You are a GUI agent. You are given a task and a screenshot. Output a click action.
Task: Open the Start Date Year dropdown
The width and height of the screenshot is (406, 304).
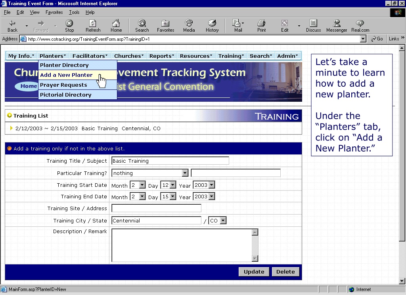(x=212, y=185)
